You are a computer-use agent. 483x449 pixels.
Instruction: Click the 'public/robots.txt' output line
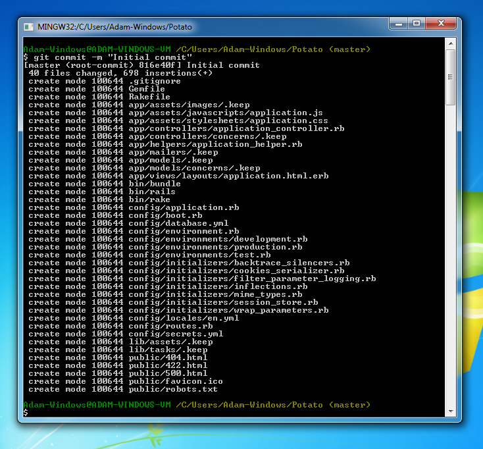click(123, 389)
